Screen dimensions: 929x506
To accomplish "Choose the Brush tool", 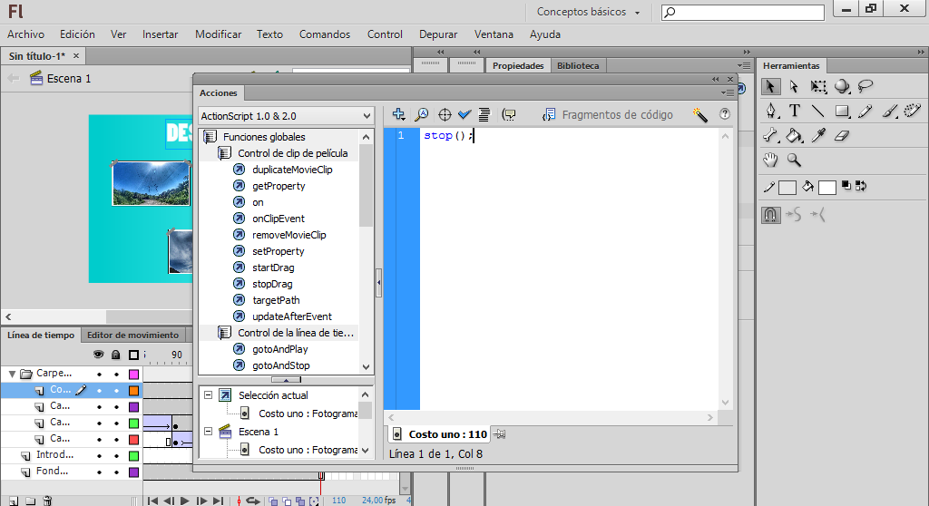I will point(889,111).
